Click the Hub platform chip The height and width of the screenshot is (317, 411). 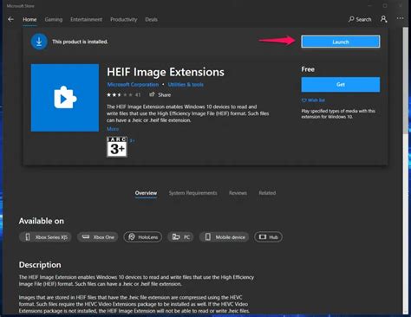(x=269, y=237)
